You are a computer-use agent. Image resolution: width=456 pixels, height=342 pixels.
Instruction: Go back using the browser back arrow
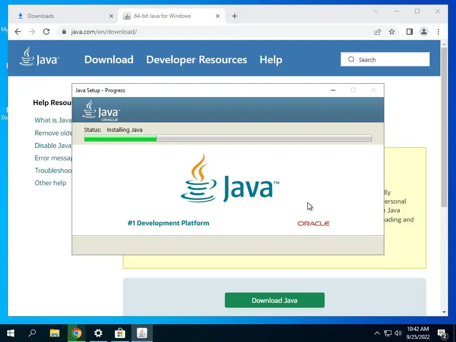[x=18, y=32]
